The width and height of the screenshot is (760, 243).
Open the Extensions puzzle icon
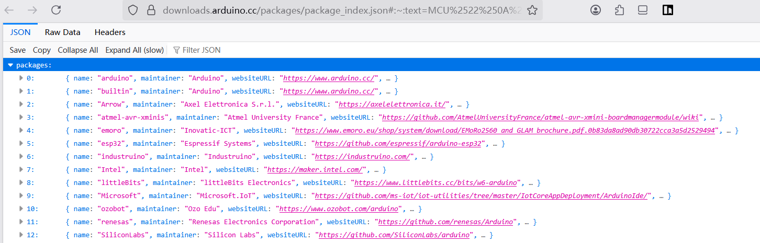pos(619,10)
